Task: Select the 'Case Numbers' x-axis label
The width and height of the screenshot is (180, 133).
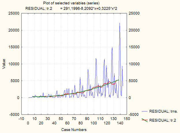Action: (74, 130)
